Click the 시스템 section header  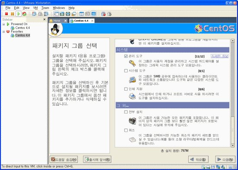point(172,50)
